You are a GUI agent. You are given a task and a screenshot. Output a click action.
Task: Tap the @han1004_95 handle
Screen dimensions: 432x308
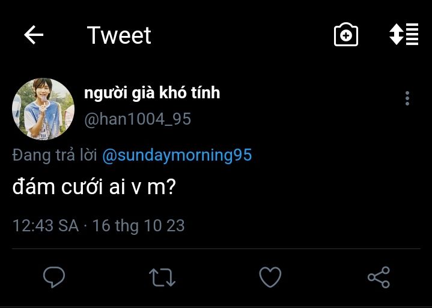138,120
